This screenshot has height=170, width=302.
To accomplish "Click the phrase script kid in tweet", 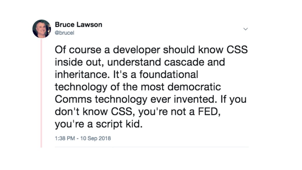I will (x=119, y=124).
